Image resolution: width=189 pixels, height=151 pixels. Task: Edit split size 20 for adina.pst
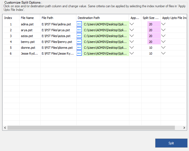(x=154, y=24)
